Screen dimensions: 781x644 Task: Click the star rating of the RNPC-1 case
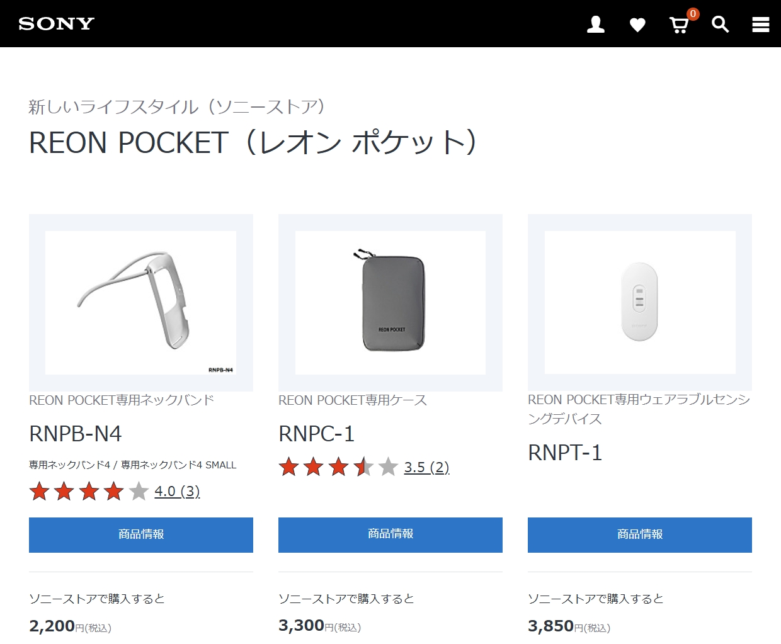click(338, 467)
